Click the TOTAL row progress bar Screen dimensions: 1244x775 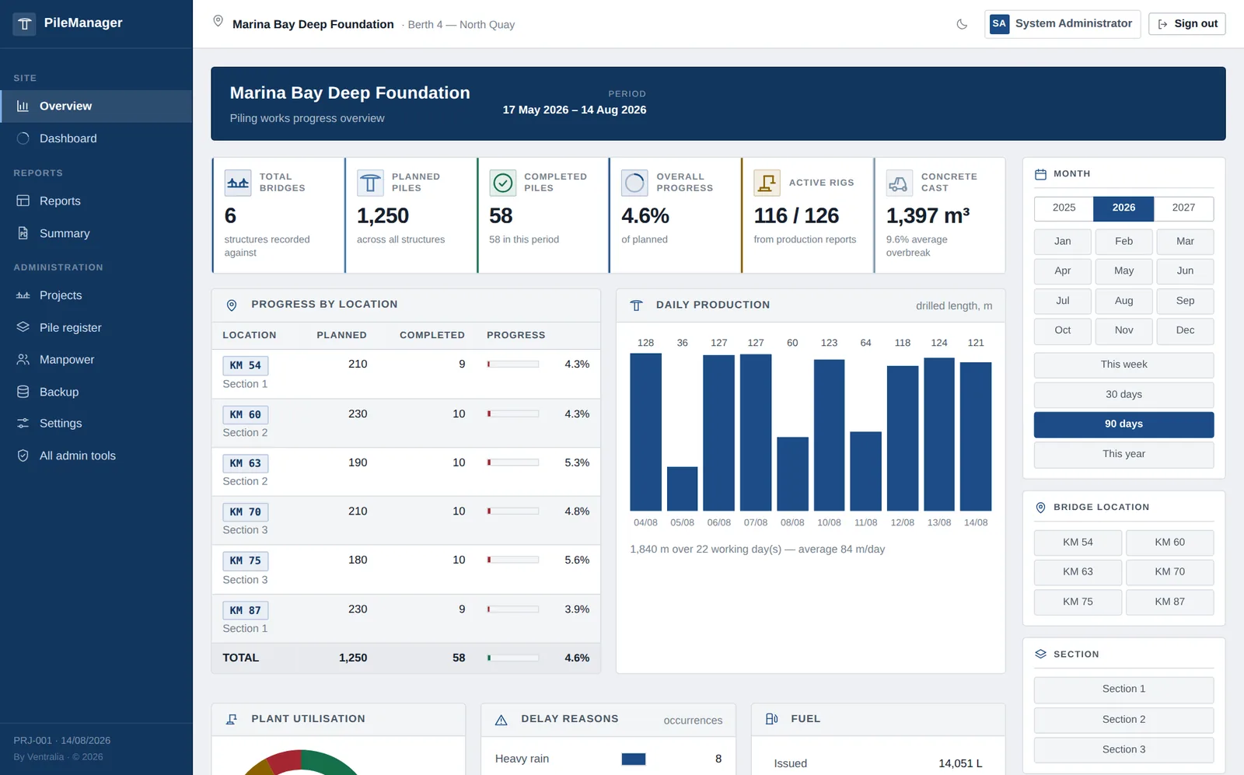click(513, 658)
